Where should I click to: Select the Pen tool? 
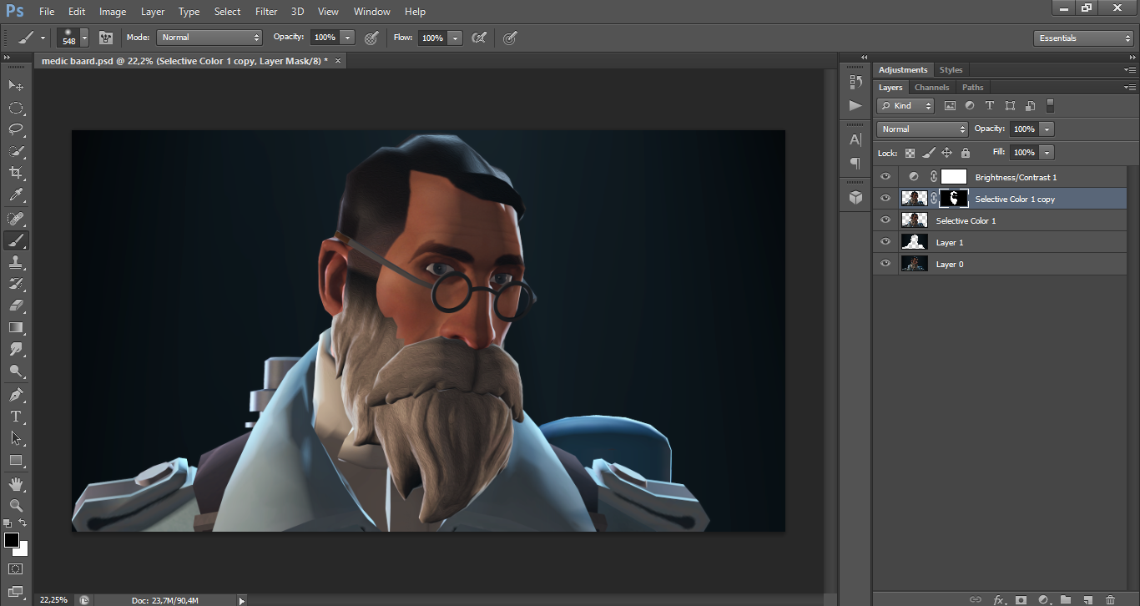click(16, 395)
